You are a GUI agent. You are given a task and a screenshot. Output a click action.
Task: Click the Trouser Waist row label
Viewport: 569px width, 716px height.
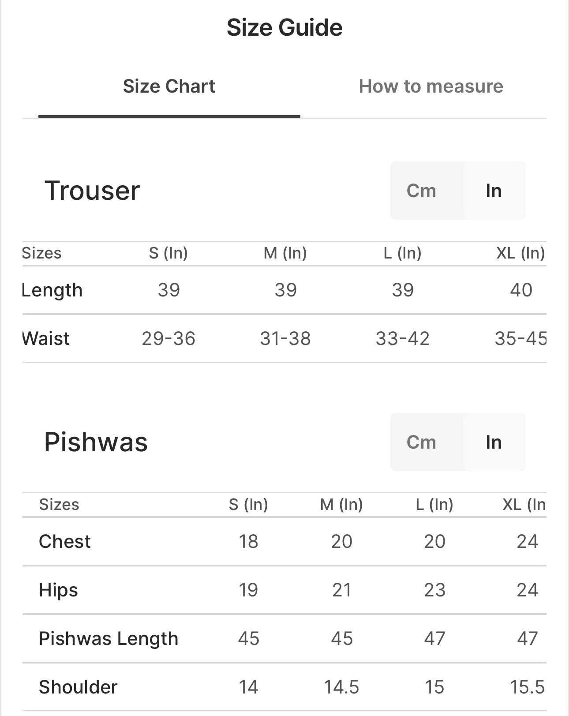46,339
